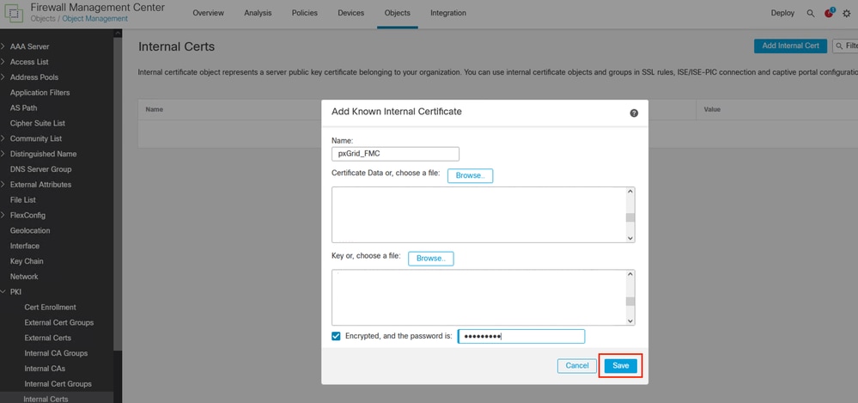858x403 pixels.
Task: Select Interface in sidebar
Action: click(25, 246)
